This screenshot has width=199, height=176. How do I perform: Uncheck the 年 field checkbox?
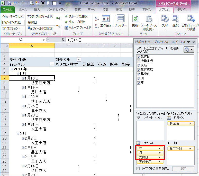139,83
